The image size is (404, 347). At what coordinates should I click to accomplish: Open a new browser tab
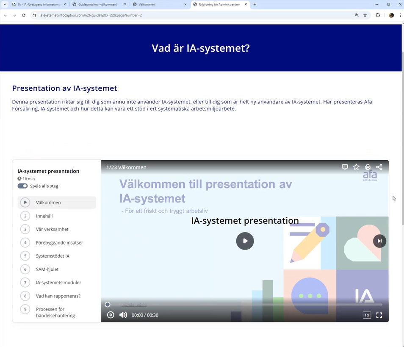[x=255, y=4]
